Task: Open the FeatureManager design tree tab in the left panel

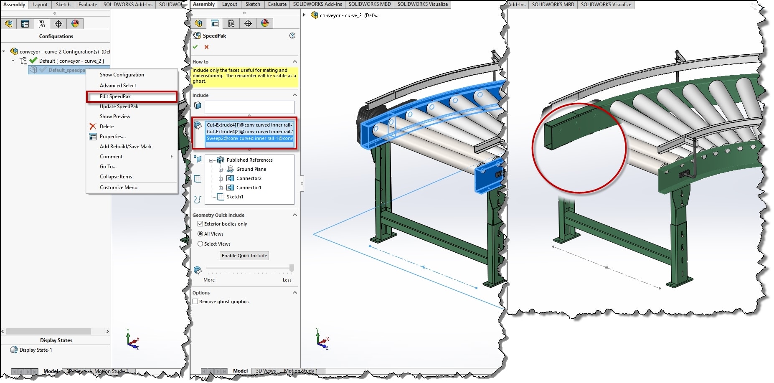Action: (x=9, y=24)
